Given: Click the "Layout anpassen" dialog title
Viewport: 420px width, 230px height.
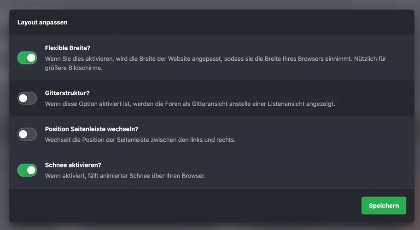Looking at the screenshot, I should (x=42, y=22).
